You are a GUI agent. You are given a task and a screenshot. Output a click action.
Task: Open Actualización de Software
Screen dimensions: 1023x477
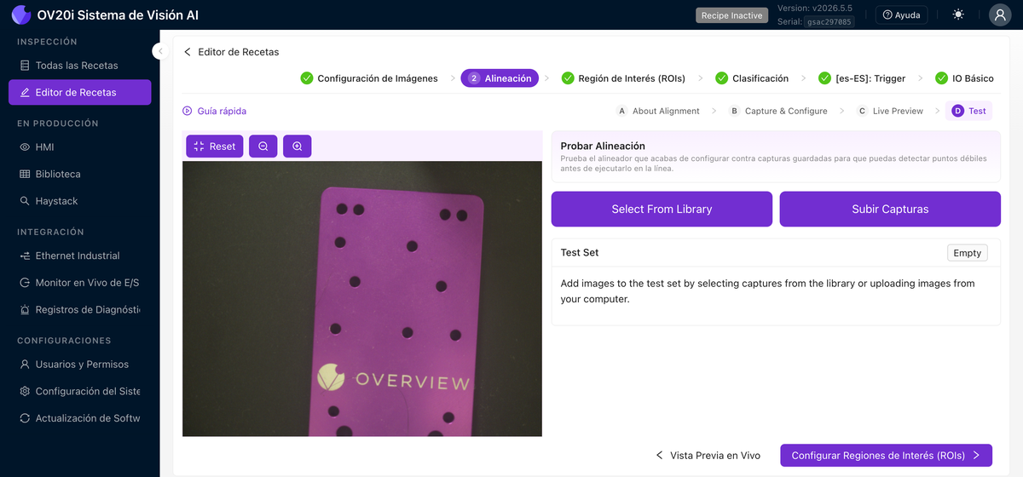tap(80, 419)
